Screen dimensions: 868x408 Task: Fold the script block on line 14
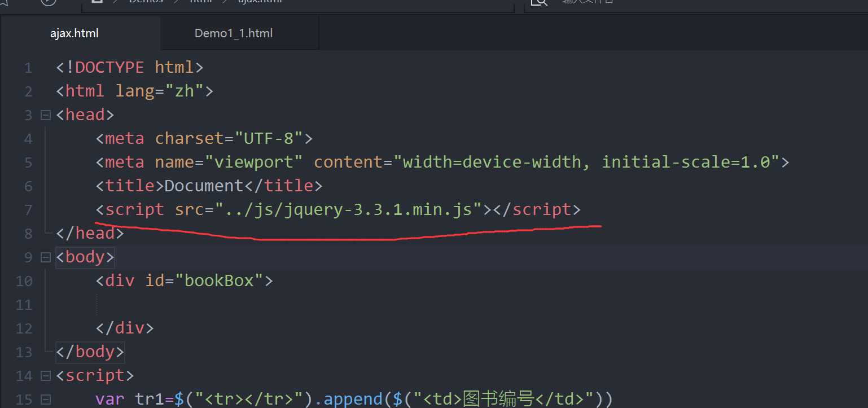(46, 376)
